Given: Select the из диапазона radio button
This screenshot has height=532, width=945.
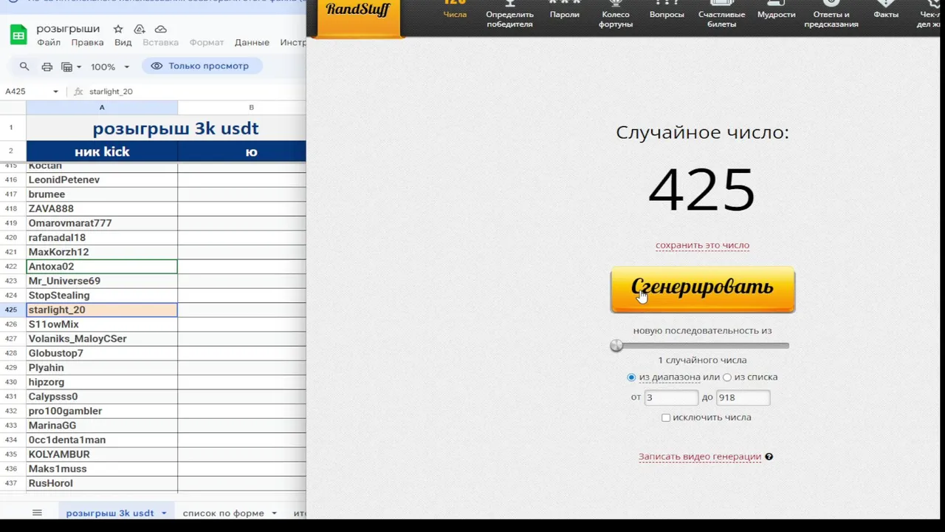Looking at the screenshot, I should tap(631, 378).
